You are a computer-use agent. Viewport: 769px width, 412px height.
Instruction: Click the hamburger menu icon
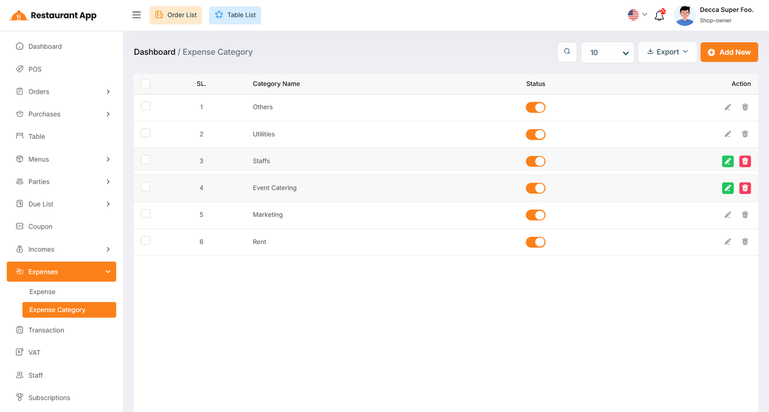(136, 15)
